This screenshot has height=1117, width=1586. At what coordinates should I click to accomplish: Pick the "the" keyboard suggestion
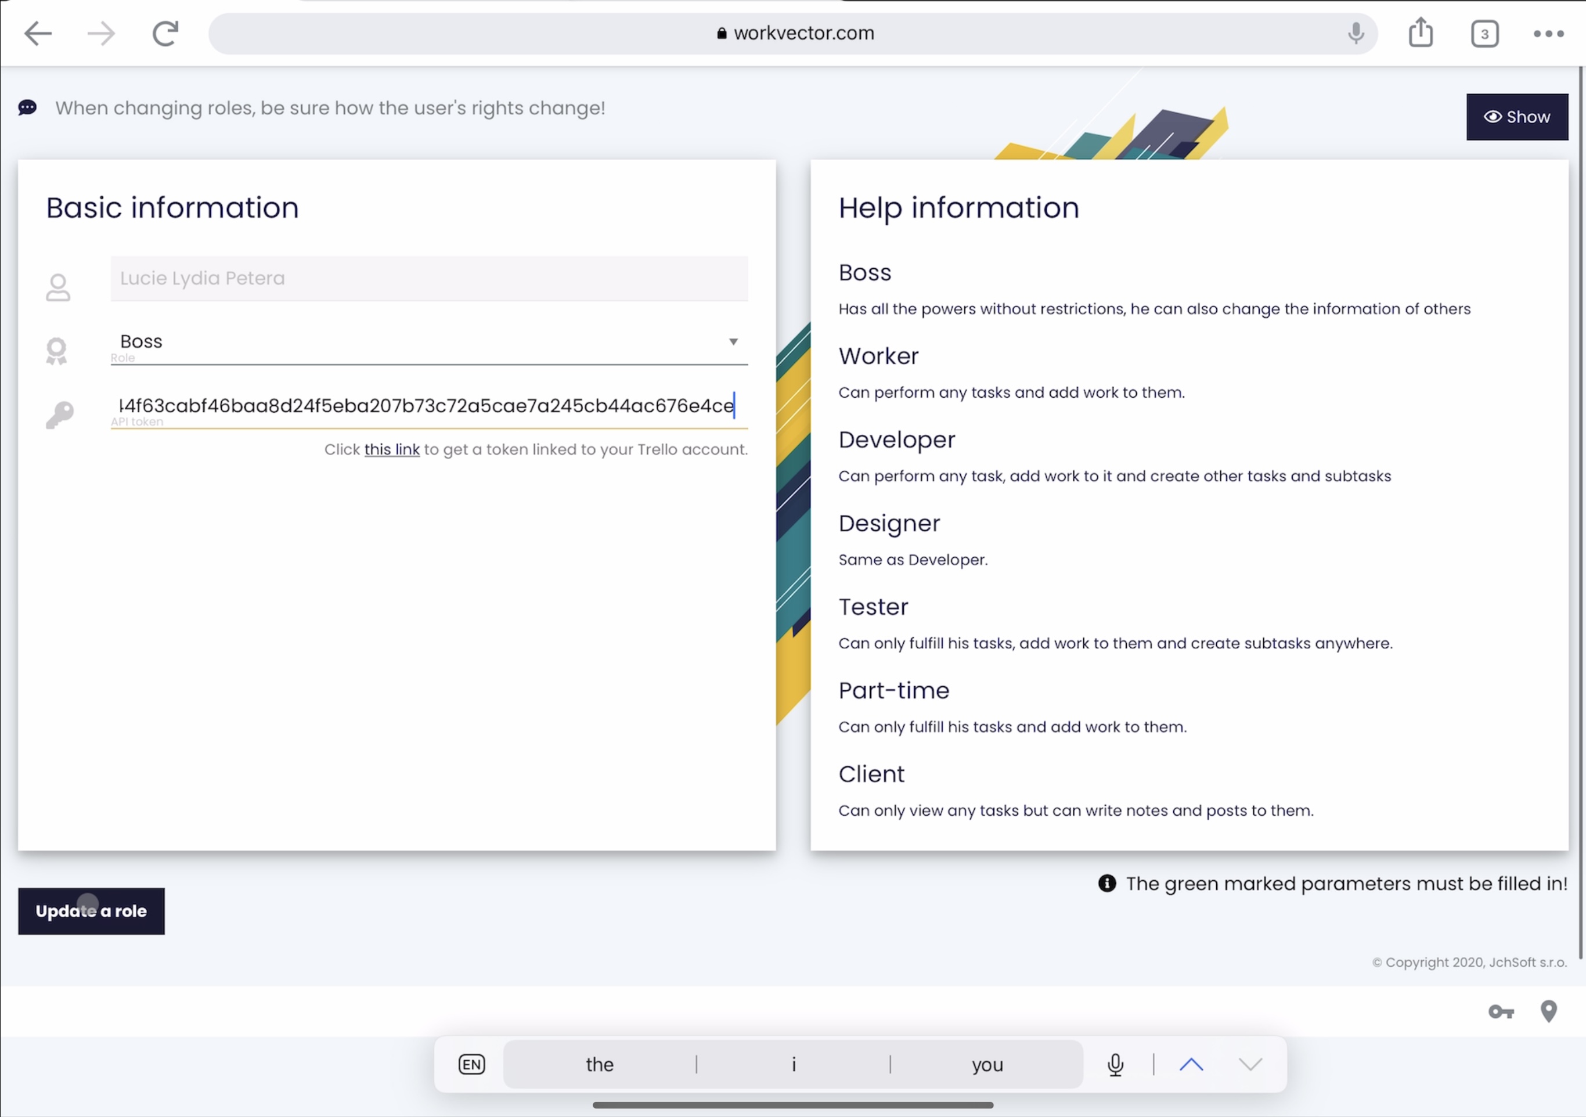[x=599, y=1065]
